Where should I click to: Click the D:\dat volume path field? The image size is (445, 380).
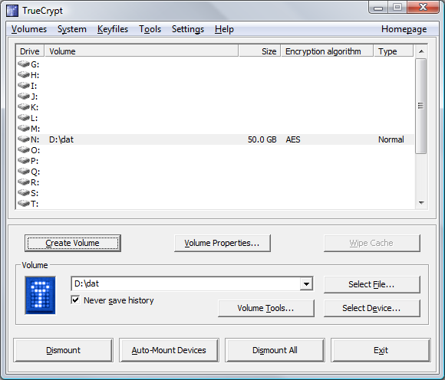coord(186,283)
